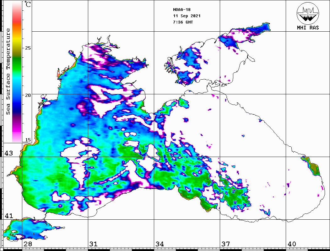
Task: Click the longitude 37 label
Action: pyautogui.click(x=225, y=244)
